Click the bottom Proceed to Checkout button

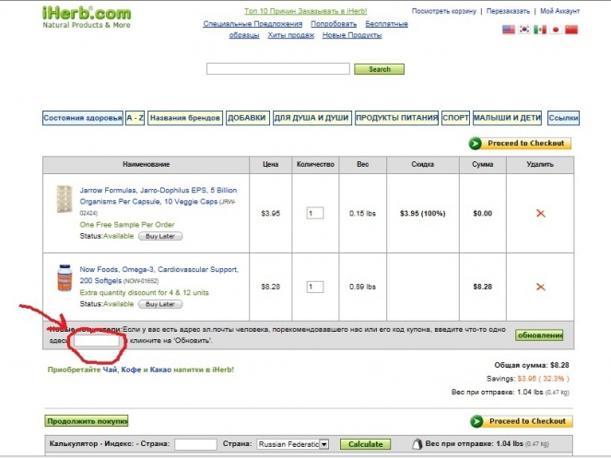click(522, 421)
